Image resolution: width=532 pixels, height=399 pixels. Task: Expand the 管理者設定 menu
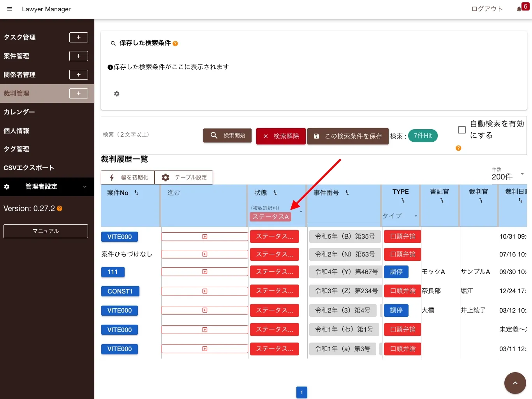[x=47, y=187]
